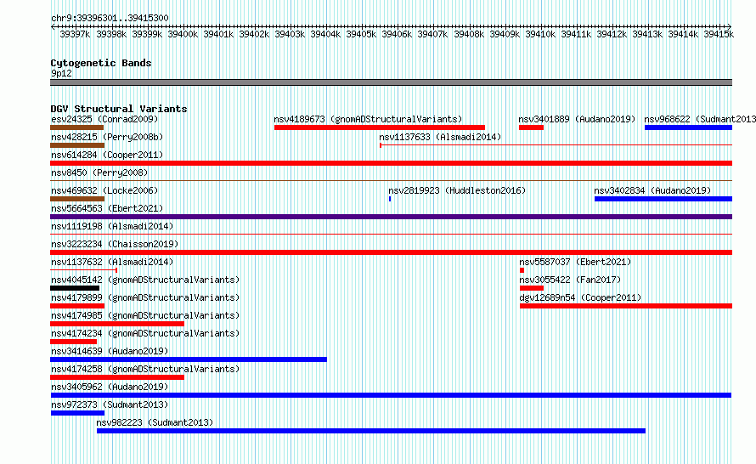Click the 39397k ruler tick label
The width and height of the screenshot is (756, 464).
(75, 34)
